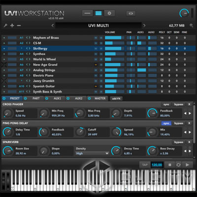Open MIDI channel A10 selector
The image size is (197, 197).
[22, 86]
